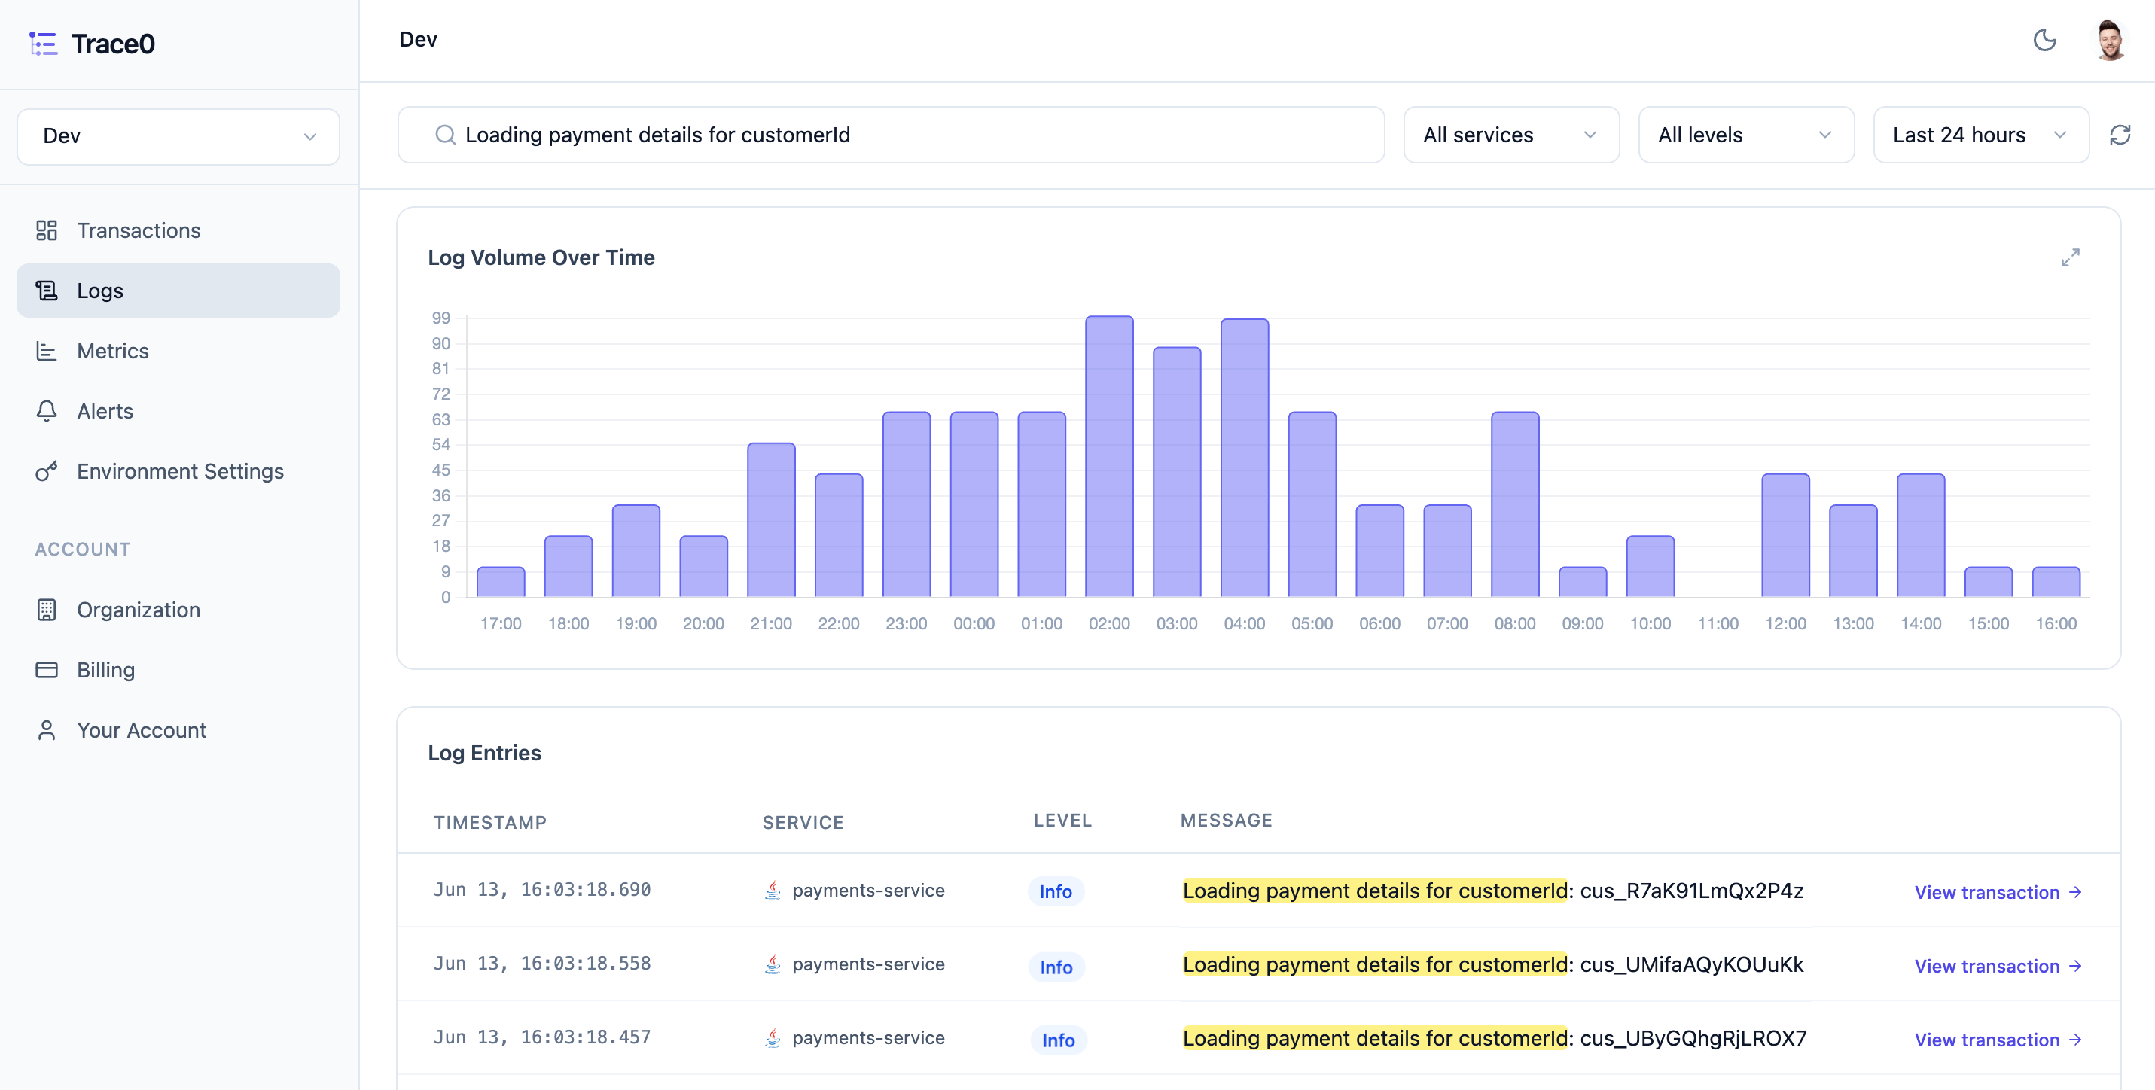Image resolution: width=2155 pixels, height=1090 pixels.
Task: Click the Your Account person icon
Action: [x=47, y=730]
